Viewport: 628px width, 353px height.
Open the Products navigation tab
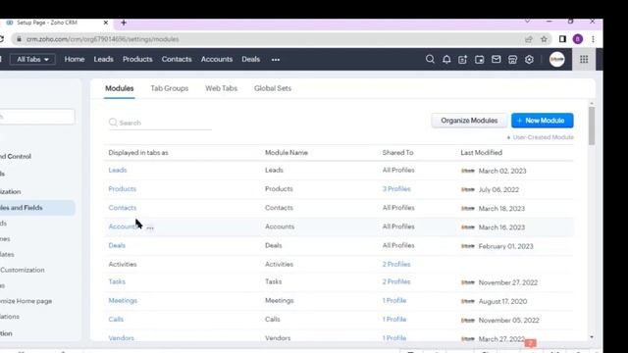137,59
